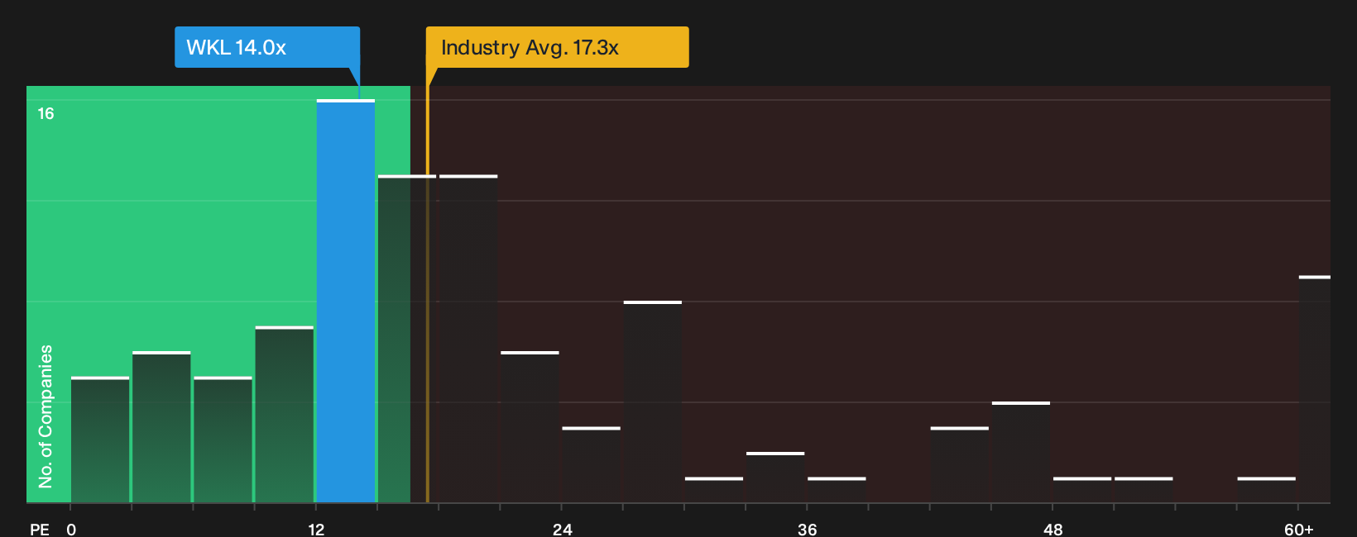
Task: Click the "36" x-axis tick label
Action: 808,530
